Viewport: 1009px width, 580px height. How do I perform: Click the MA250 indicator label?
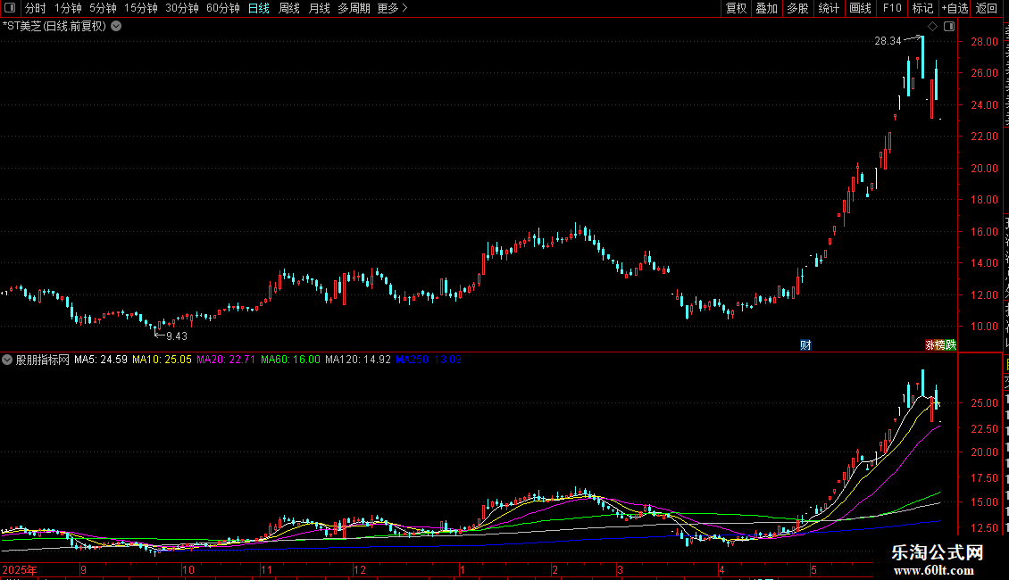429,360
